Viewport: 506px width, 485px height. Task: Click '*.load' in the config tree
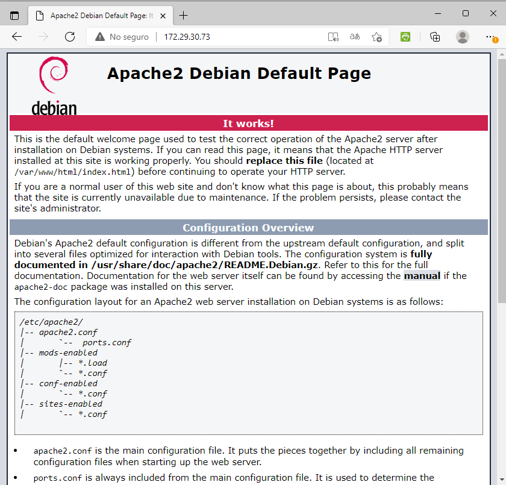click(93, 363)
